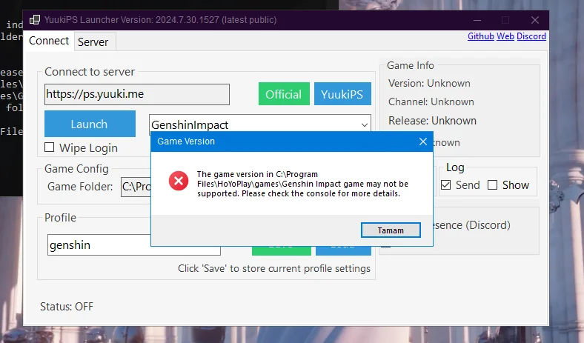The image size is (584, 343).
Task: Click the disabled maximize button of launcher
Action: (505, 20)
